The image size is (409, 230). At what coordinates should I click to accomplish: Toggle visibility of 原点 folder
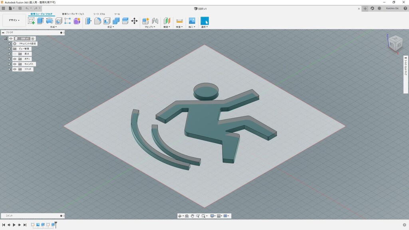15,54
